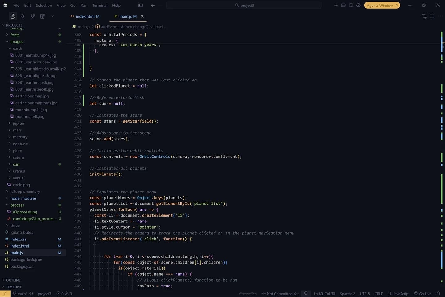
Task: Switch to the index.html editor tab
Action: point(85,16)
